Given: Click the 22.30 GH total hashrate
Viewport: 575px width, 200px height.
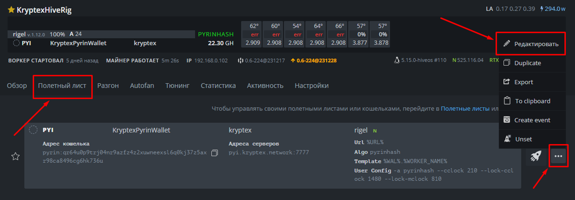Looking at the screenshot, I should point(221,43).
